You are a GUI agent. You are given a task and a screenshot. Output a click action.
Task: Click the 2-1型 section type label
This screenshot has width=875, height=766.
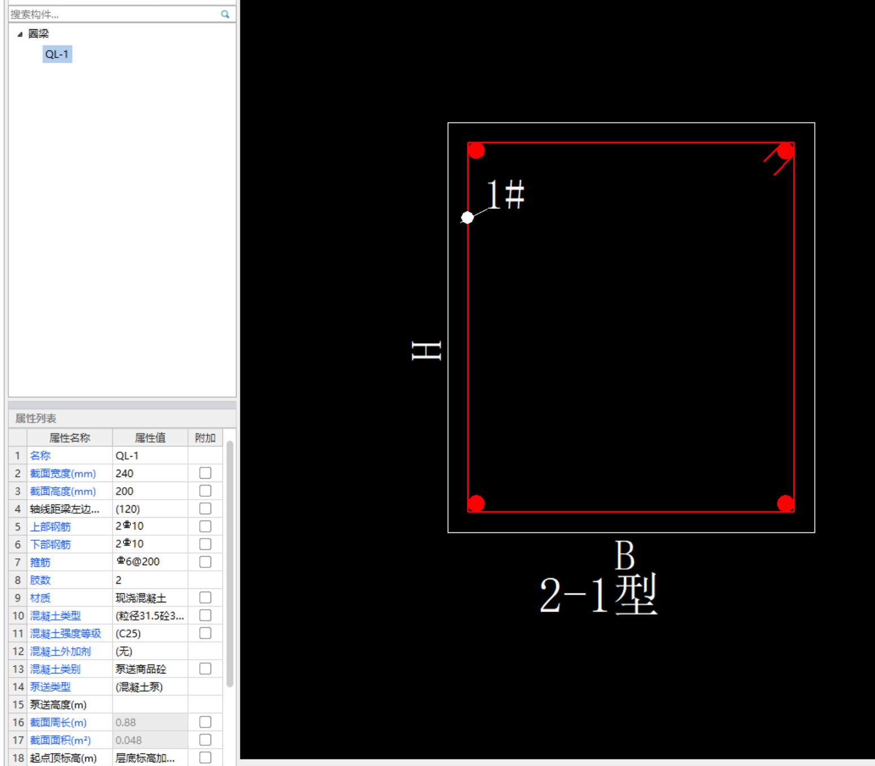coord(598,595)
